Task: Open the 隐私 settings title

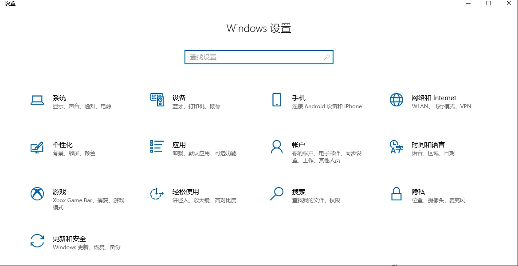Action: point(418,192)
